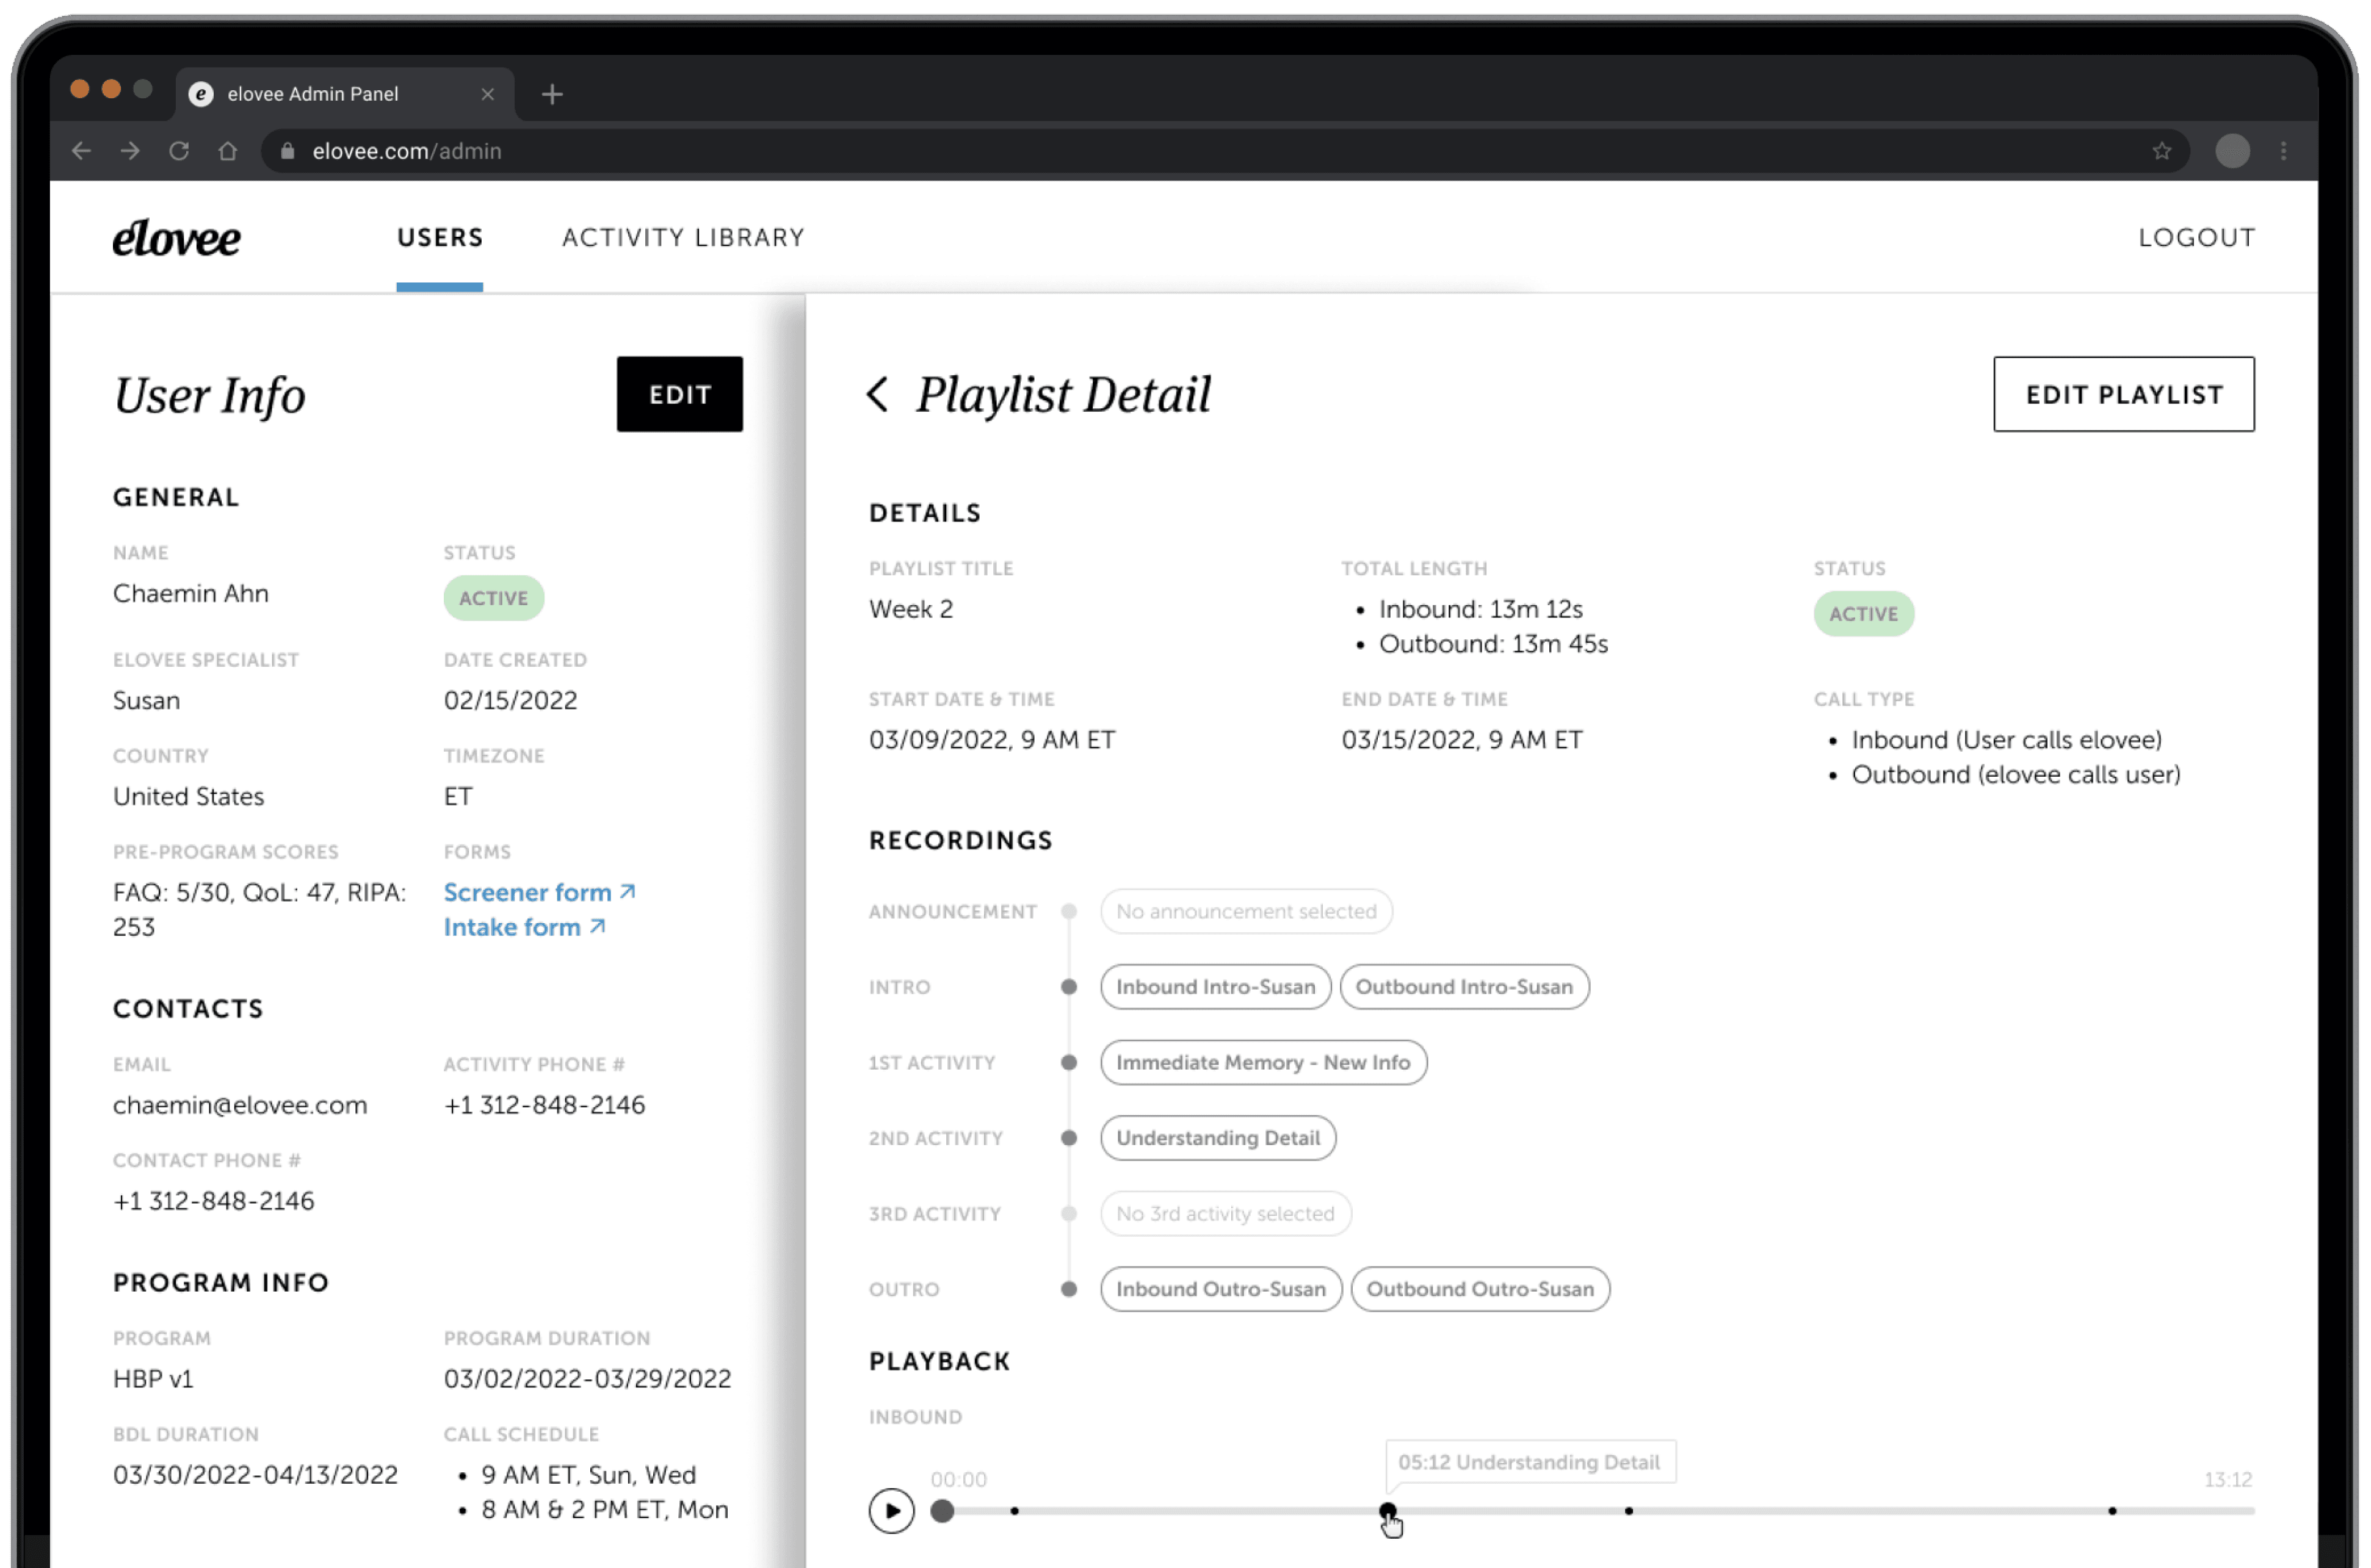Click the Outbound: 13m 45s length
The image size is (2371, 1568).
pyautogui.click(x=1494, y=644)
